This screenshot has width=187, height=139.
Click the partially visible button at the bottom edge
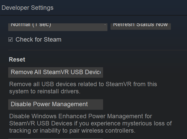tap(56, 138)
